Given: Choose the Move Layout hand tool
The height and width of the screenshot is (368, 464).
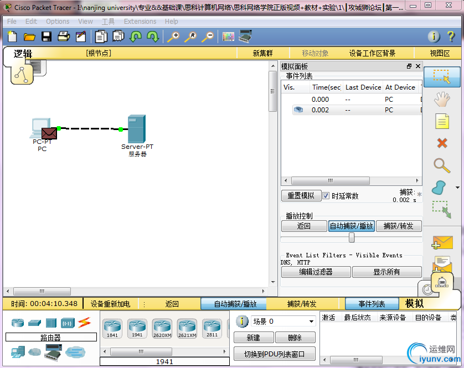Looking at the screenshot, I should (x=442, y=99).
